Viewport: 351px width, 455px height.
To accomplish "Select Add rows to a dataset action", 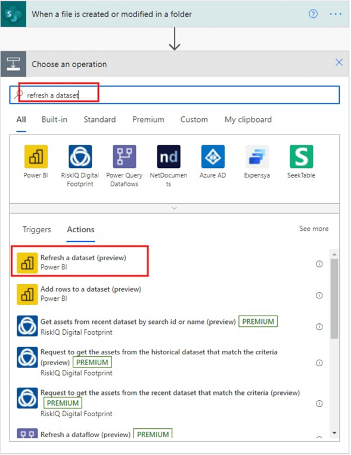I will (91, 289).
